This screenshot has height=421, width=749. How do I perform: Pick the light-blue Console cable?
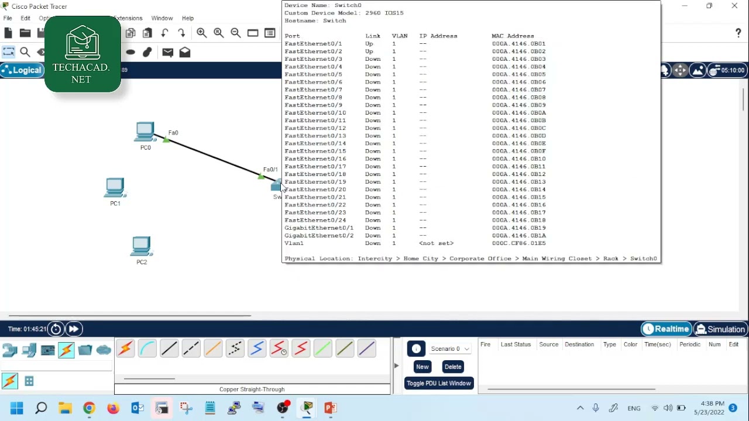point(147,349)
